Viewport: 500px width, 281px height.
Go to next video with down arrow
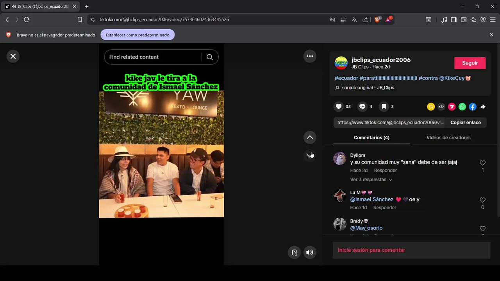tap(310, 155)
